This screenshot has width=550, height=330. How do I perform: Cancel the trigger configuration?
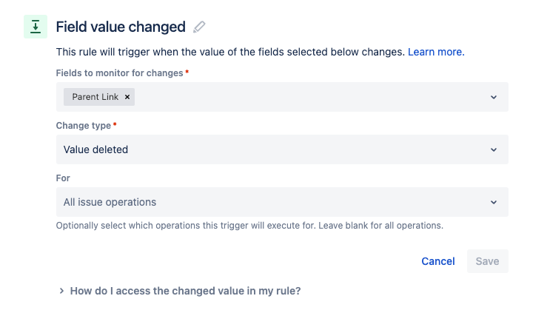(x=438, y=261)
